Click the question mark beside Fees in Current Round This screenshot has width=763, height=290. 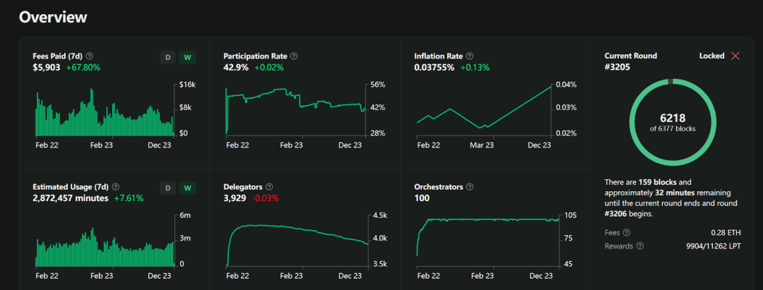pyautogui.click(x=627, y=232)
